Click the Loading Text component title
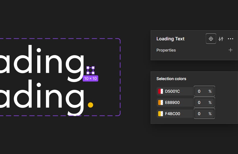This screenshot has width=238, height=154. click(x=170, y=39)
